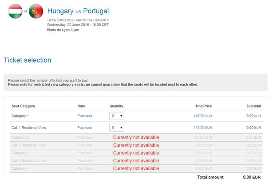The width and height of the screenshot is (269, 183).
Task: Open the Category 1 quantity dropdown
Action: [x=117, y=116]
